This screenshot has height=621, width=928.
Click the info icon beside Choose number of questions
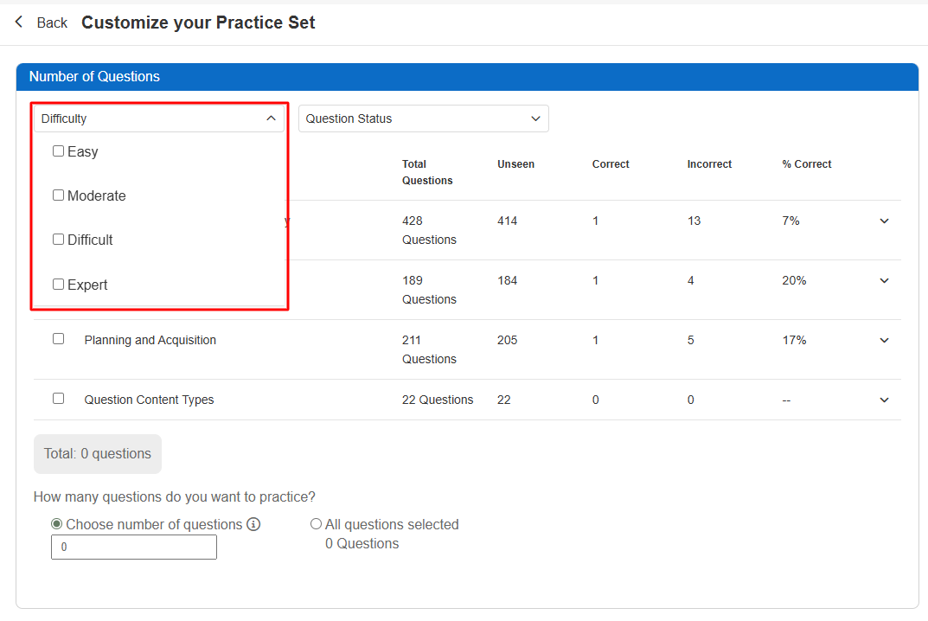(x=253, y=524)
